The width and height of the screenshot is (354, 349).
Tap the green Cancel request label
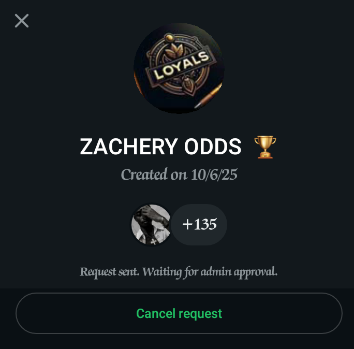click(x=179, y=314)
